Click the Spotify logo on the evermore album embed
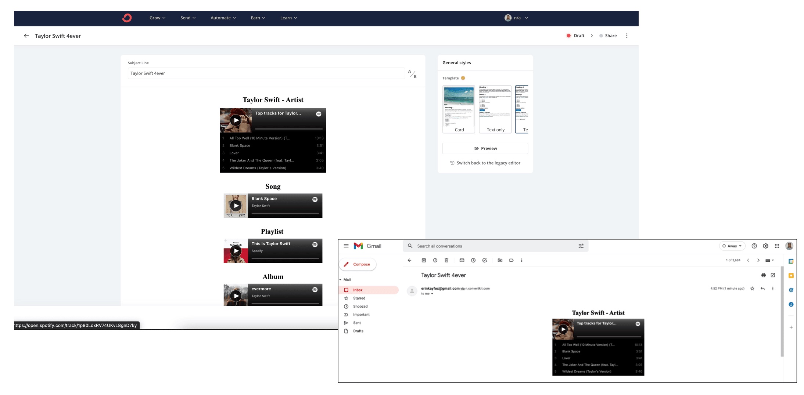The image size is (804, 395). coord(315,290)
